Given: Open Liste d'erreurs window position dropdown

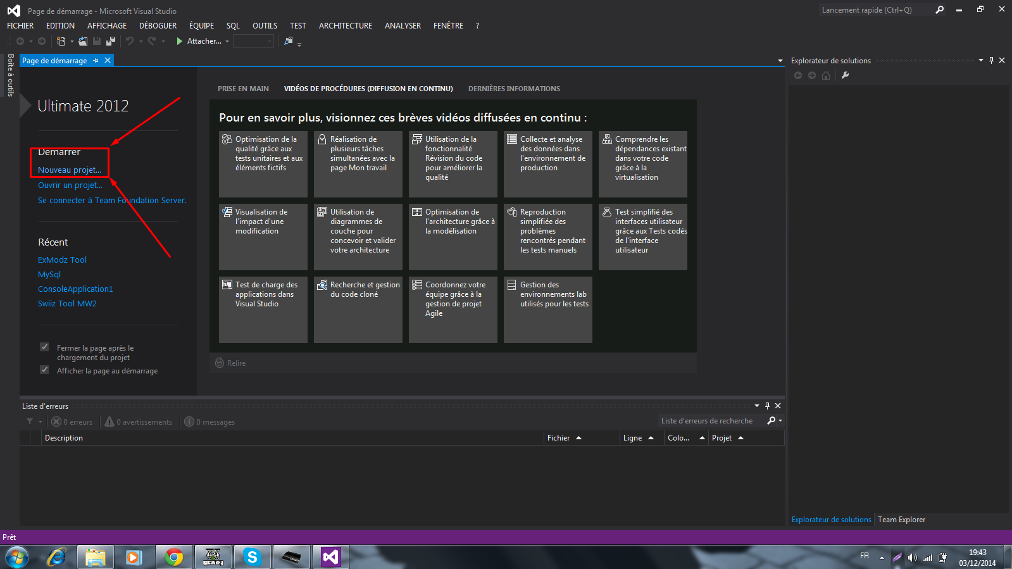Looking at the screenshot, I should click(x=757, y=406).
